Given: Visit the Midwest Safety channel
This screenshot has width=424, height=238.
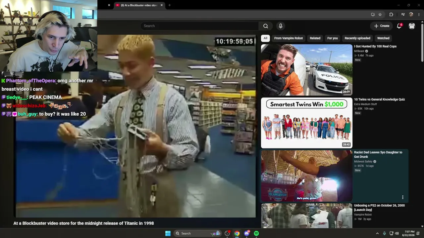Looking at the screenshot, I should [x=363, y=162].
